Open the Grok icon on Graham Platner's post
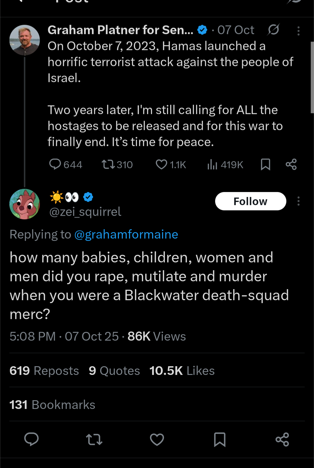 tap(273, 30)
